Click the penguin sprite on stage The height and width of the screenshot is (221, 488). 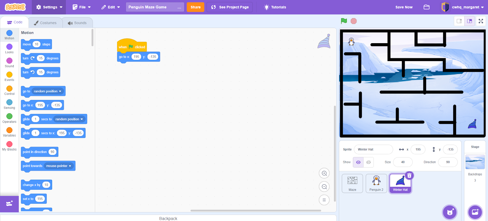(351, 42)
